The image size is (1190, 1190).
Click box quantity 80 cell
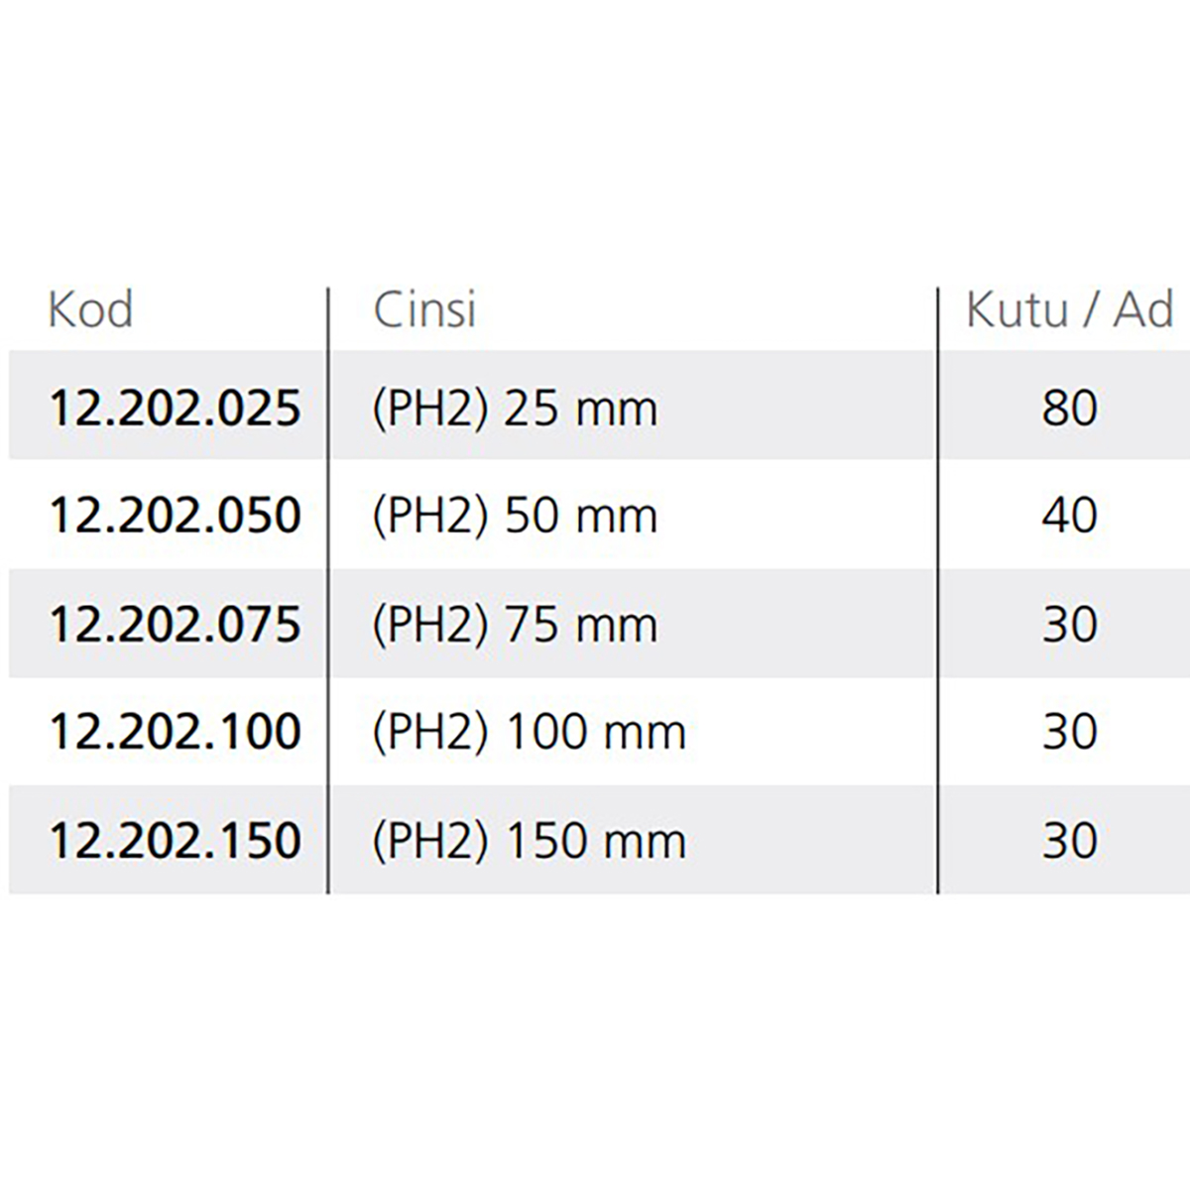(x=1069, y=408)
